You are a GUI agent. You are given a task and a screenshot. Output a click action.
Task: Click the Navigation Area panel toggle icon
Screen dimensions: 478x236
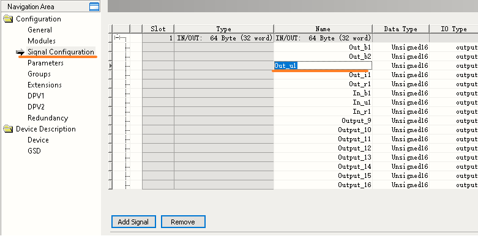[94, 7]
